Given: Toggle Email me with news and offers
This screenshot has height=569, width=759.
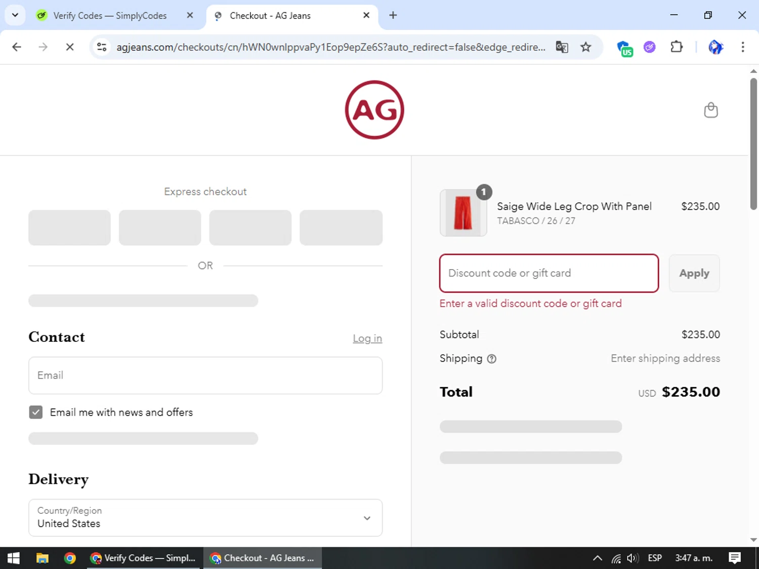Looking at the screenshot, I should (35, 412).
